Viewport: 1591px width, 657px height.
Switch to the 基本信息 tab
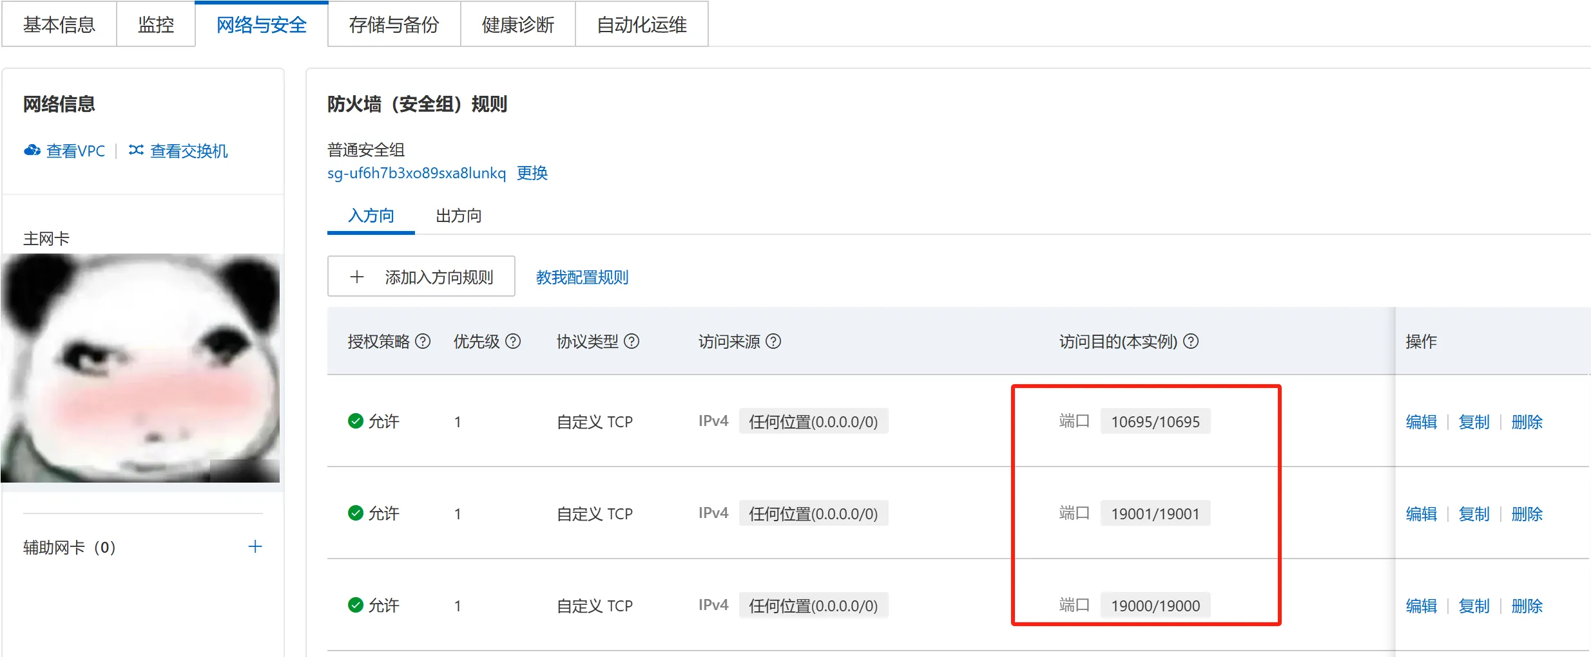(59, 24)
